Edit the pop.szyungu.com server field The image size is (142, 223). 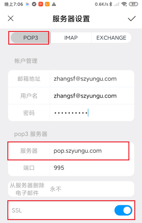[x=92, y=151]
